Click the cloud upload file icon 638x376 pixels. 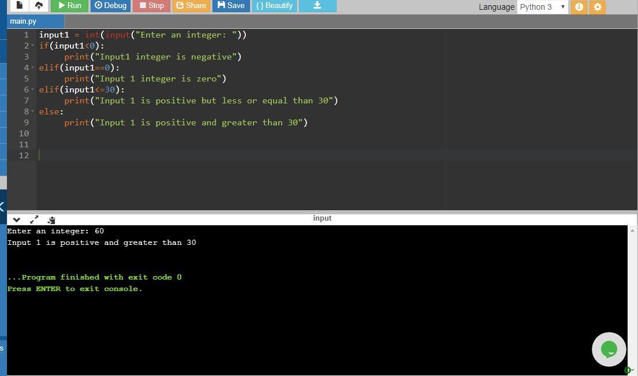pos(39,5)
